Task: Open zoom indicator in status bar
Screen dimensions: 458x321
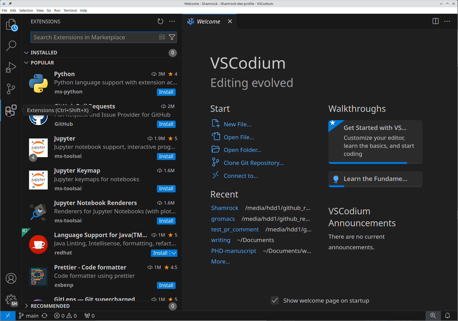Action: (433, 316)
